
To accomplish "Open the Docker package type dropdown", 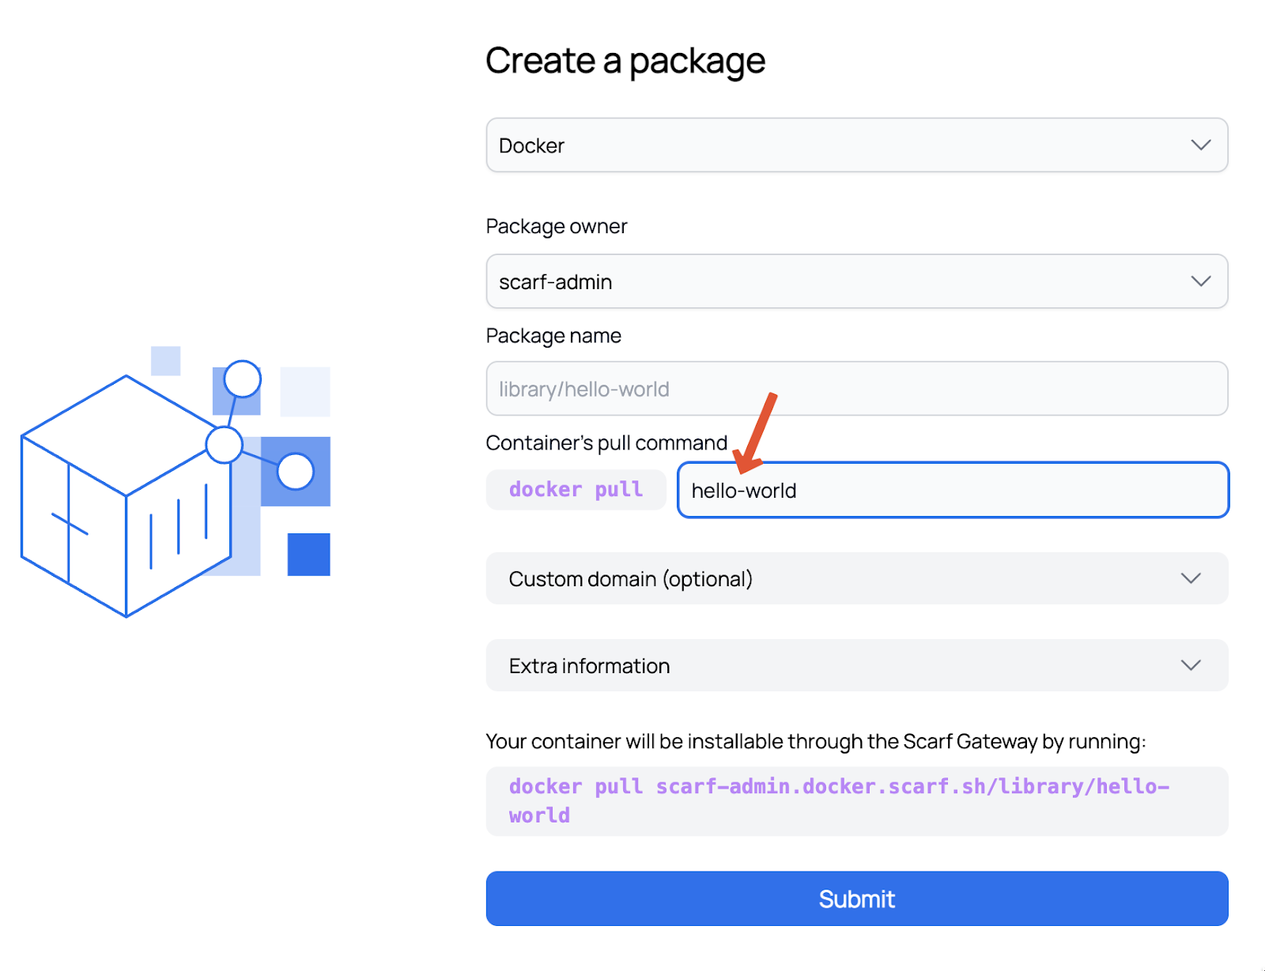I will (x=856, y=145).
